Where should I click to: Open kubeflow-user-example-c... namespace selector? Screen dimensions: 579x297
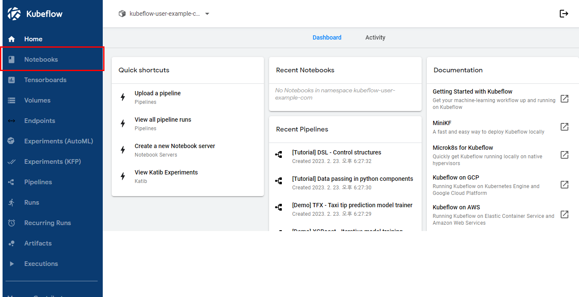click(164, 14)
